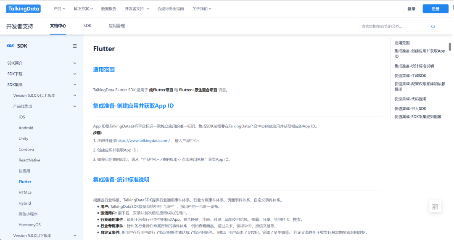Open the 产品 dropdown menu

click(59, 9)
